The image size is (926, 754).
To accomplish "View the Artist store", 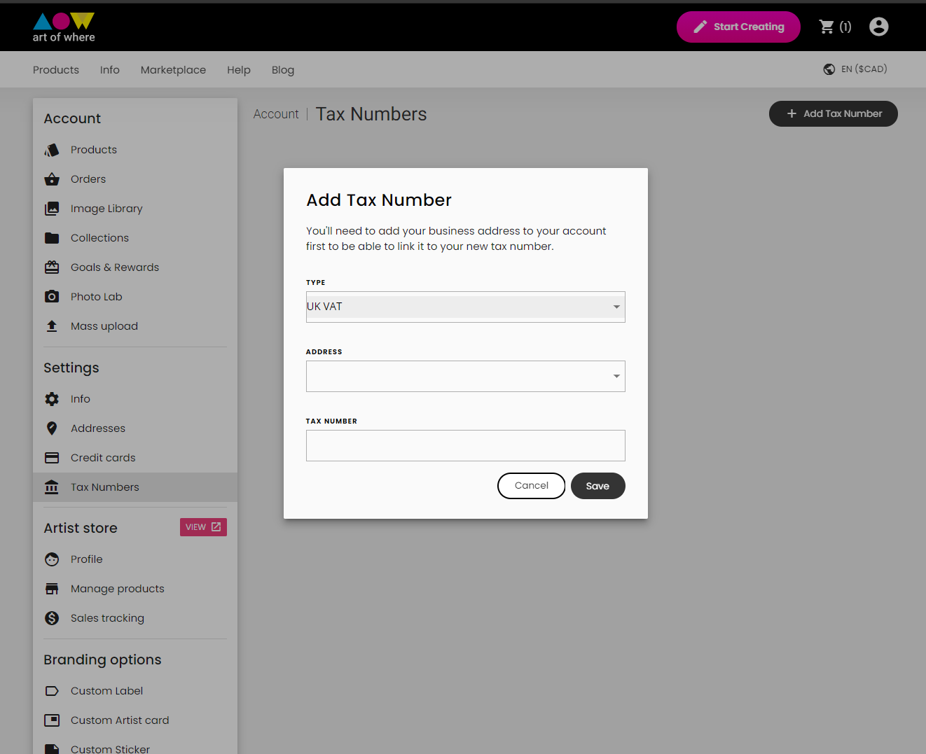I will click(x=203, y=527).
